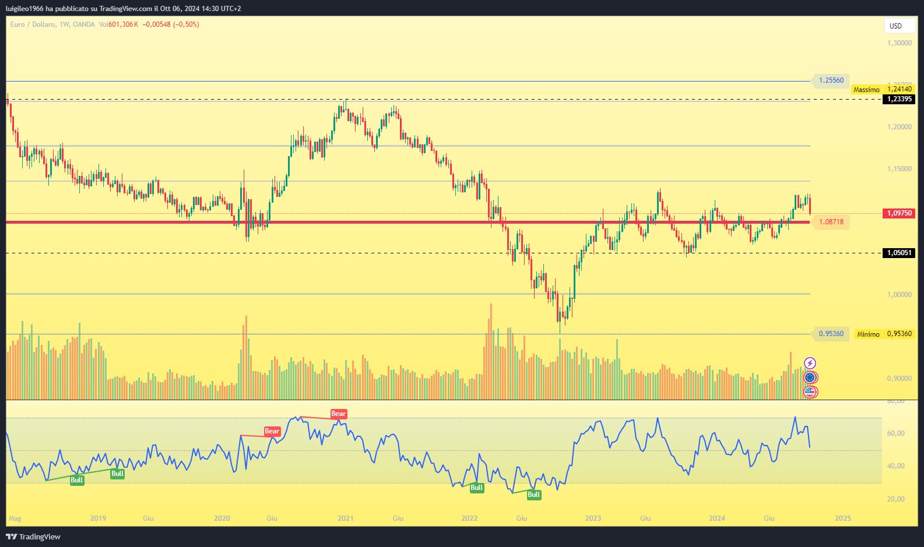Screen dimensions: 924x547
Task: Click the 2021 label on time axis
Action: [x=346, y=518]
